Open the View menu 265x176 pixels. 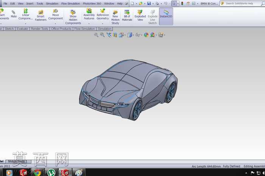tap(20, 3)
